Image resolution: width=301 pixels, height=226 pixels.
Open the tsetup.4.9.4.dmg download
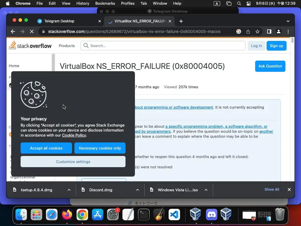[x=36, y=190]
